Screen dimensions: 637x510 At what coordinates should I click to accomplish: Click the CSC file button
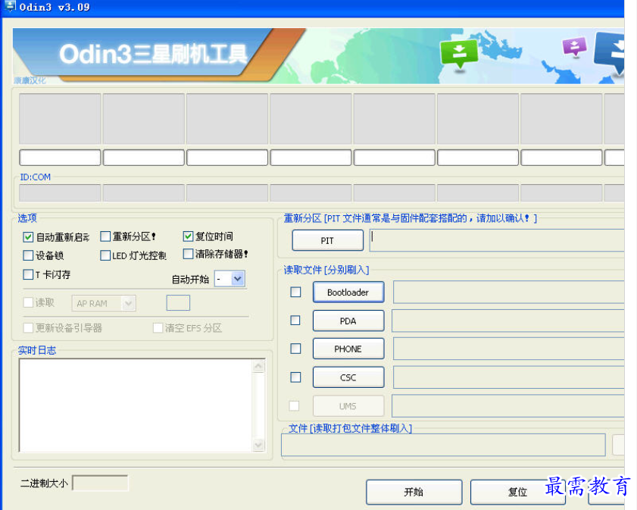point(348,377)
